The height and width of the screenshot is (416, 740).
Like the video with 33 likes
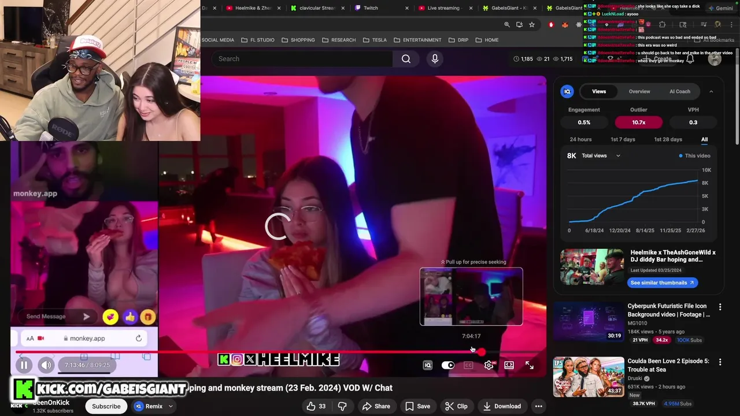pyautogui.click(x=316, y=406)
